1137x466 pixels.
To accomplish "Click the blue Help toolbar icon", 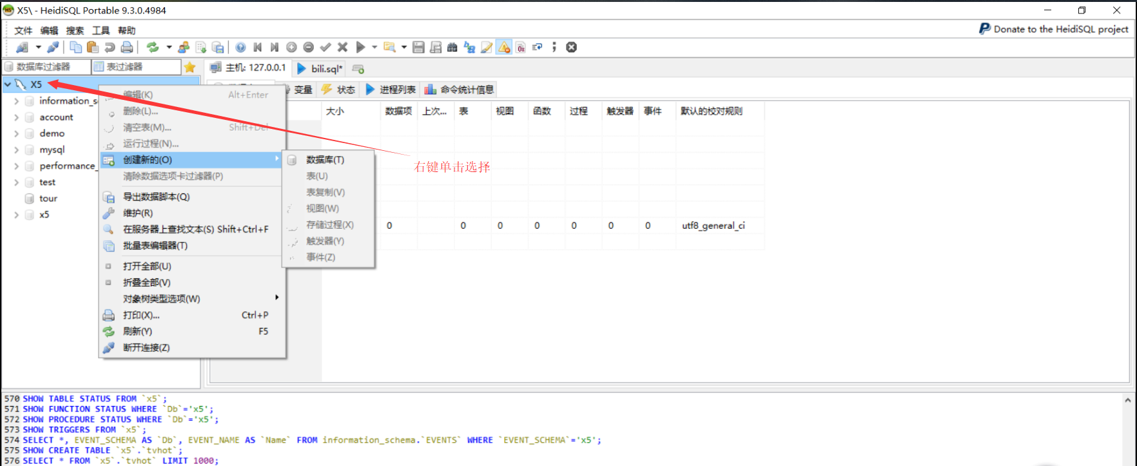I will (240, 47).
